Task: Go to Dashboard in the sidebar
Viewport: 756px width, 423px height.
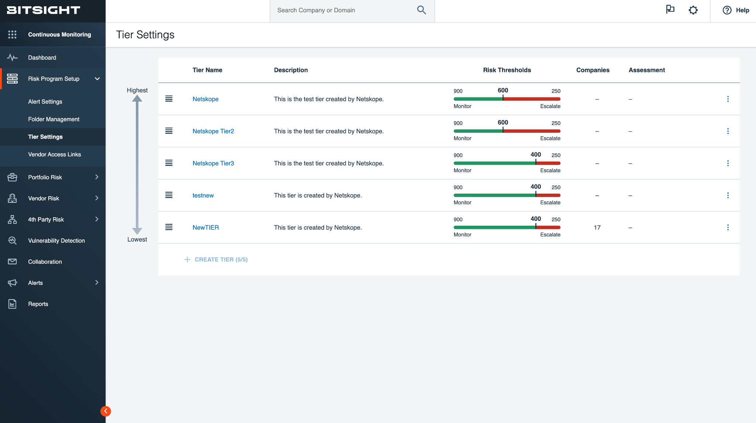Action: tap(42, 58)
